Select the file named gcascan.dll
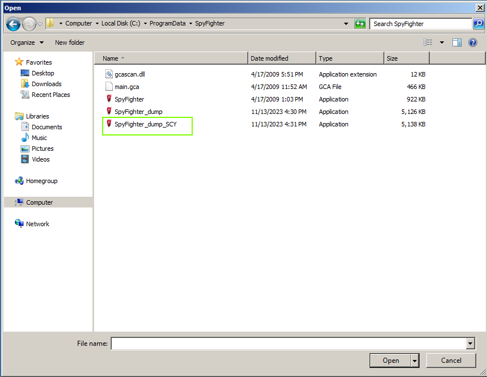Screen dimensions: 487x377 [130, 74]
